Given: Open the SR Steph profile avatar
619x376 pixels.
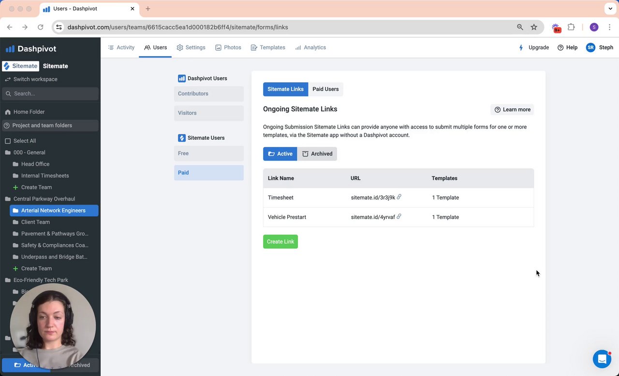Looking at the screenshot, I should (590, 47).
